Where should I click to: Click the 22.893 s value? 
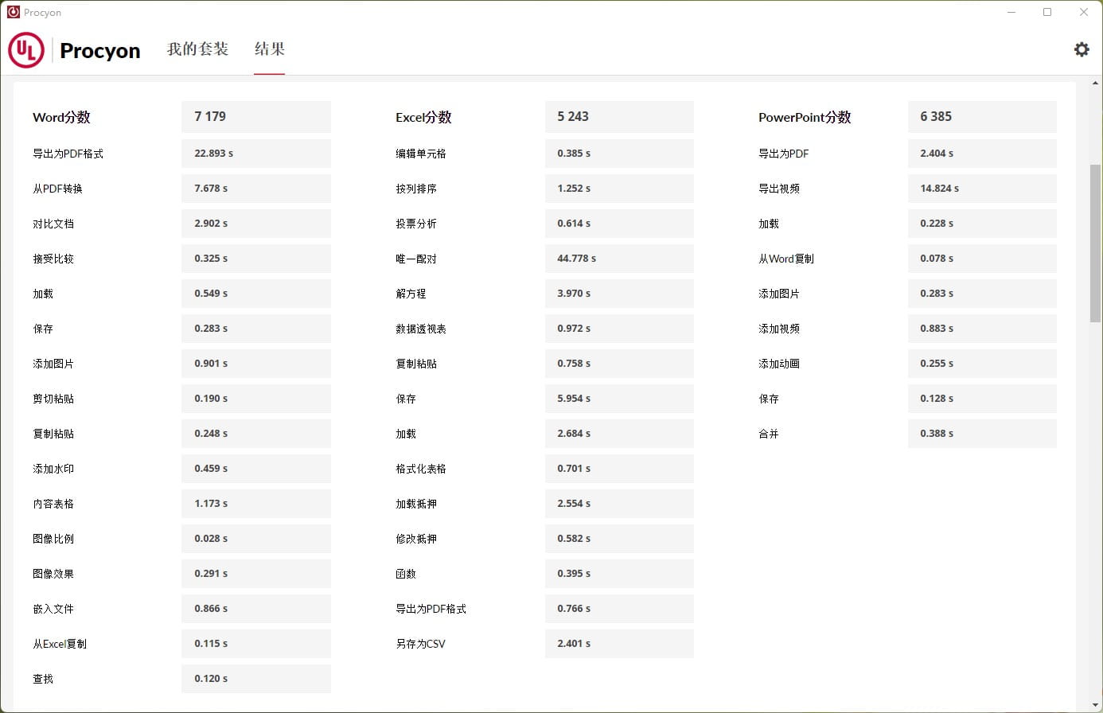click(x=256, y=154)
